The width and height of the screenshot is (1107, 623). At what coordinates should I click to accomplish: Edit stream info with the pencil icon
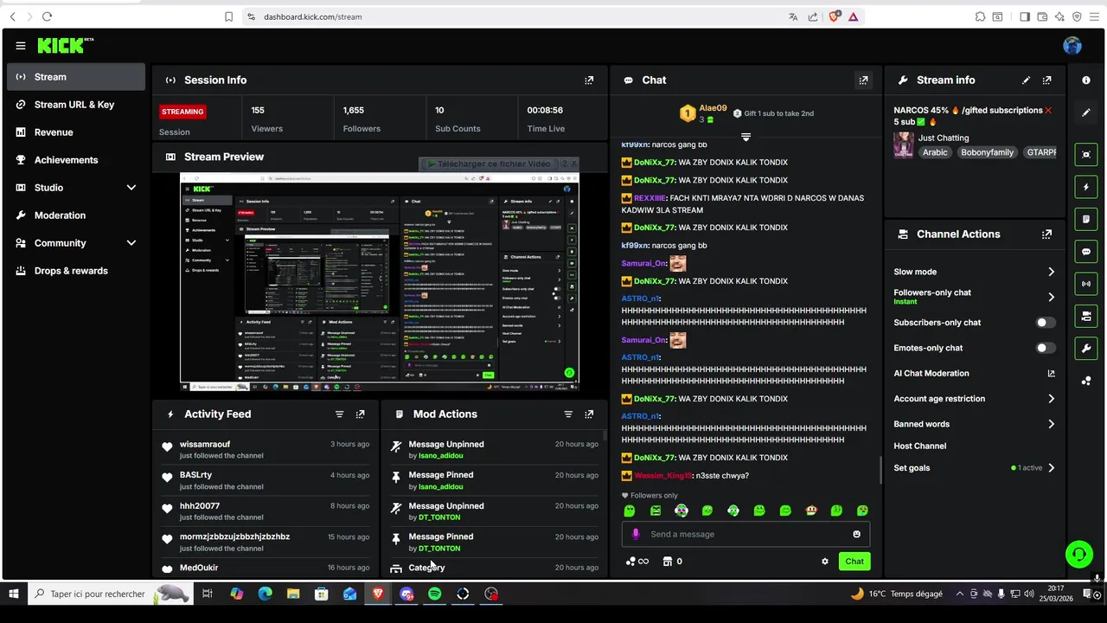click(1026, 80)
